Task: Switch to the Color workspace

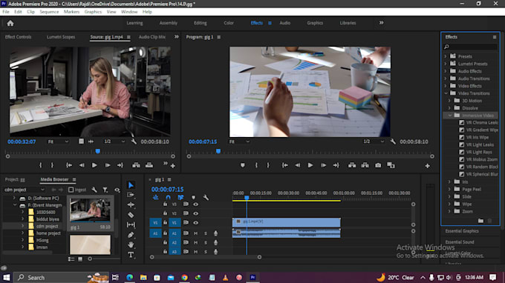Action: point(229,23)
